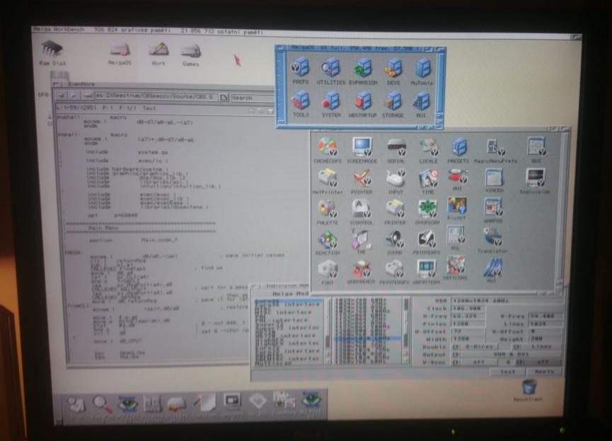Click the Search field in EvenMore
Viewport: 612px width, 441px height.
pos(250,98)
